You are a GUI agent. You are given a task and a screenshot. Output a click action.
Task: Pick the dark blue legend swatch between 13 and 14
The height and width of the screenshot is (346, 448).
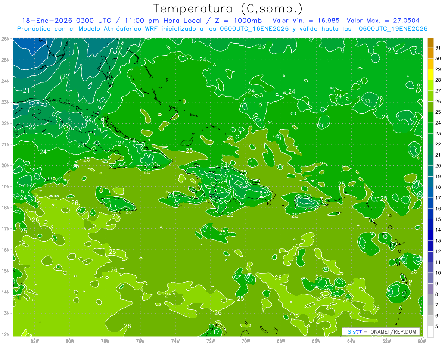tap(430, 236)
